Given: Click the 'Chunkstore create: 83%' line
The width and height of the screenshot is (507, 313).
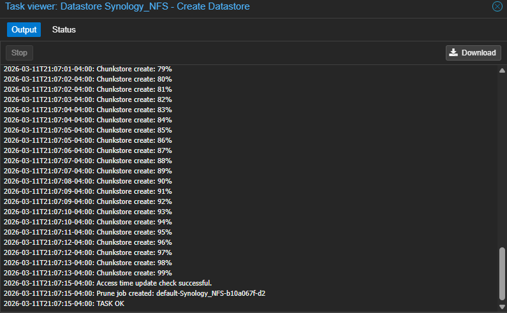Looking at the screenshot, I should (87, 110).
